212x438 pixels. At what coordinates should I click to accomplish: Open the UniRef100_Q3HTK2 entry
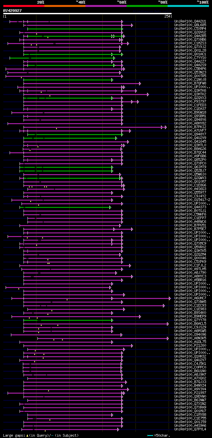(190, 94)
